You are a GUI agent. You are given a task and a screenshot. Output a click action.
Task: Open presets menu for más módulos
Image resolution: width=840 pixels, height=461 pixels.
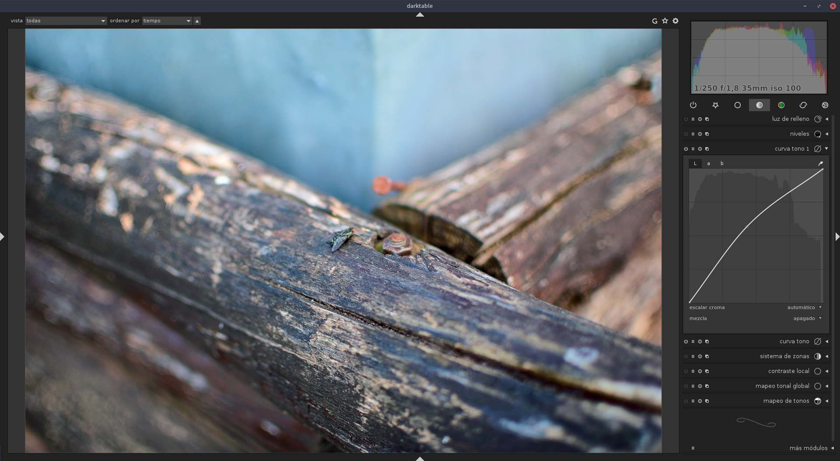[693, 448]
